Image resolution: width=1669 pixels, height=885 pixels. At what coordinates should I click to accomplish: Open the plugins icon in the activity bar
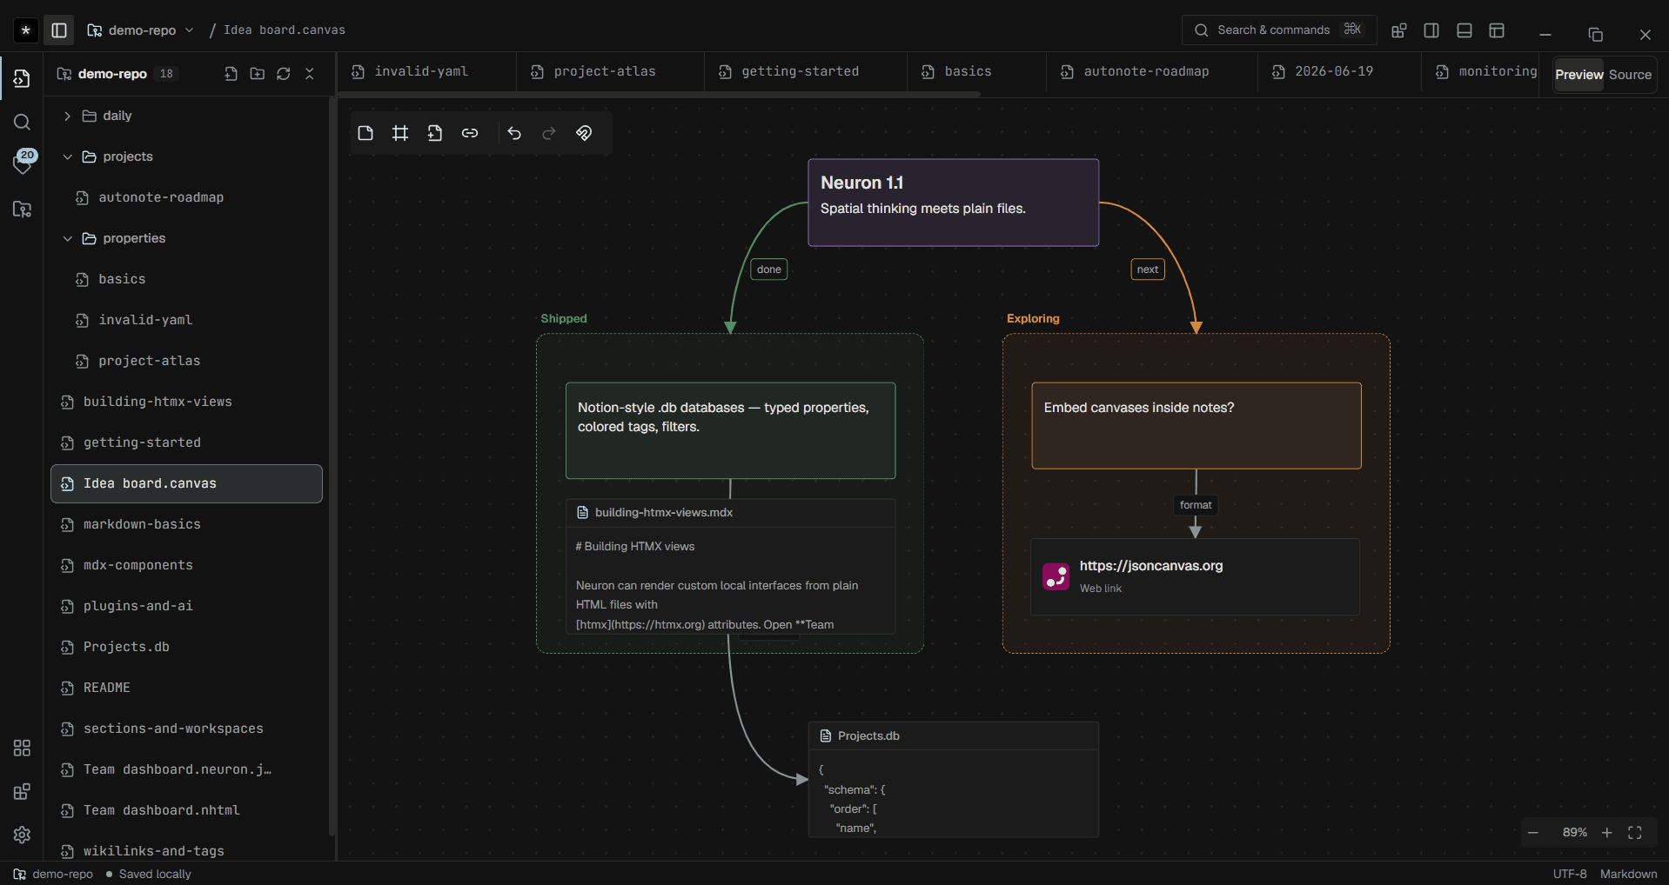point(22,792)
